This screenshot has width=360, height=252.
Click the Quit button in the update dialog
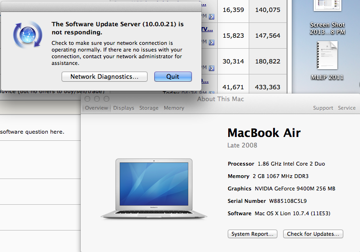click(x=173, y=76)
